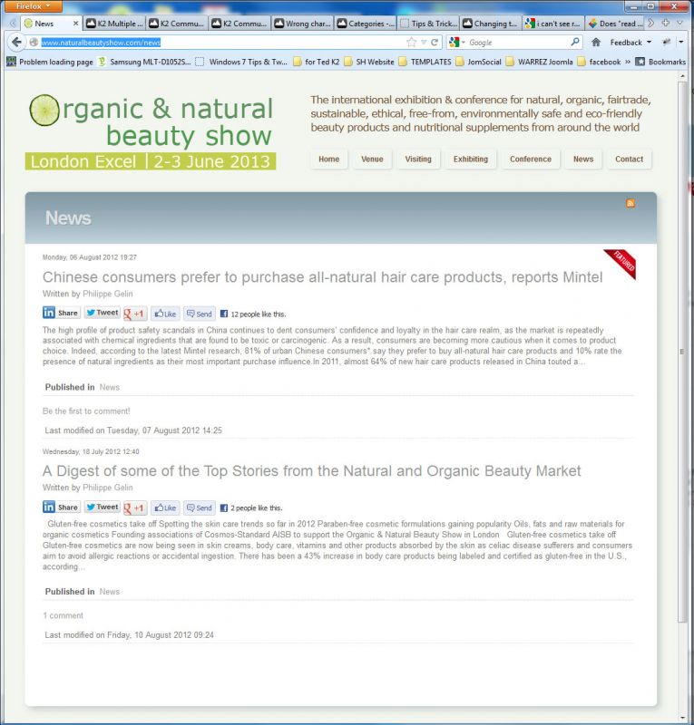Bookmark page with the star icon
Screen dimensions: 694x725
pos(411,43)
